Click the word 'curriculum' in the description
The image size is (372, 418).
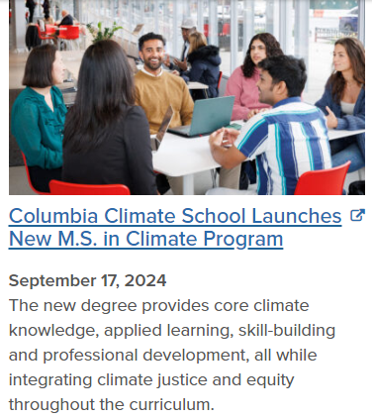pyautogui.click(x=169, y=404)
